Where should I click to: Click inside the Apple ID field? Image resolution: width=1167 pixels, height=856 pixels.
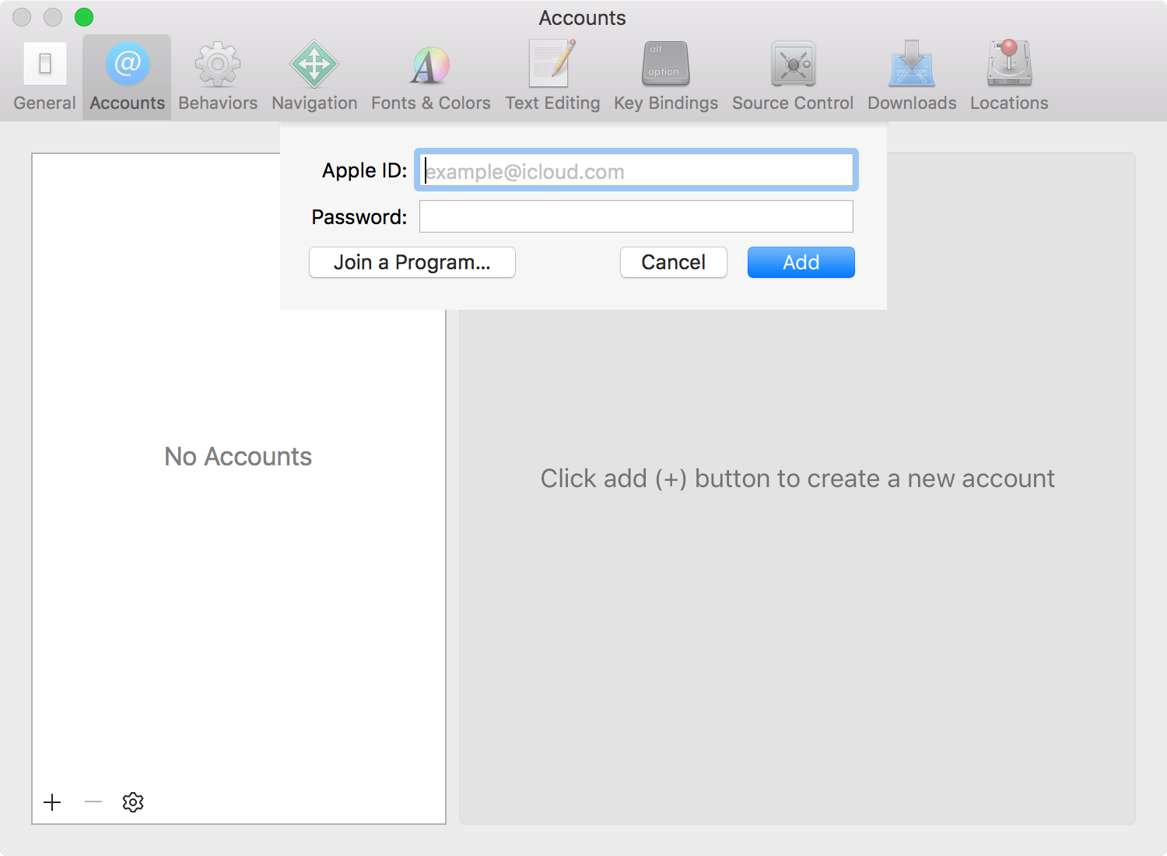point(636,170)
